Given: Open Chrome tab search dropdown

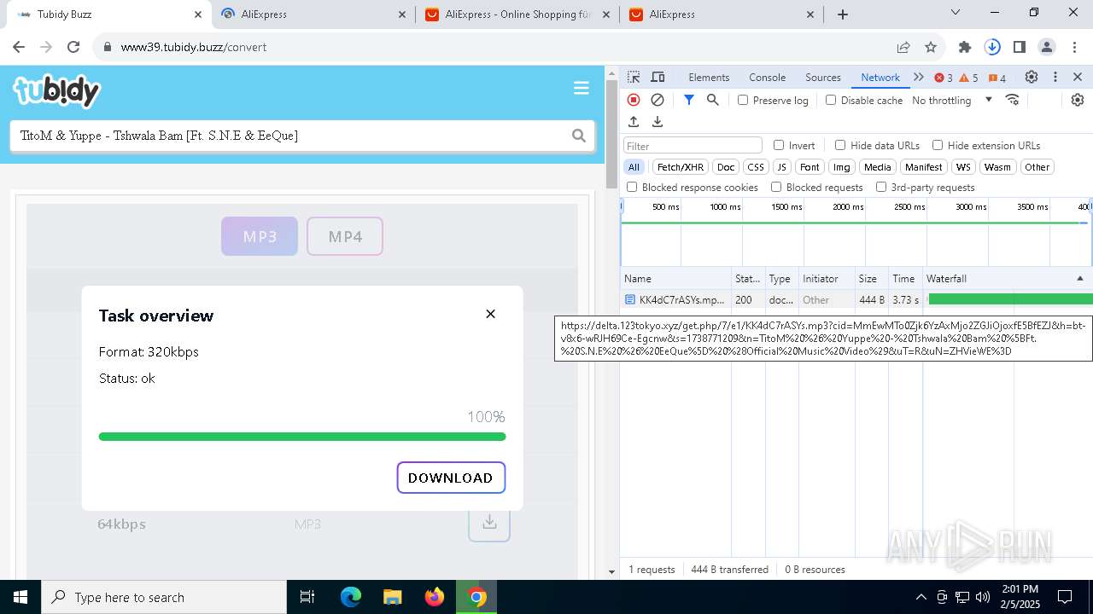Looking at the screenshot, I should [x=956, y=13].
